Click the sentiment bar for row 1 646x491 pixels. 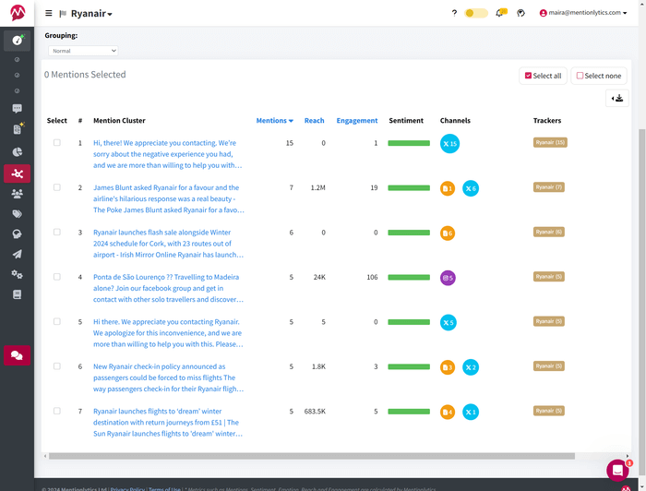[409, 143]
